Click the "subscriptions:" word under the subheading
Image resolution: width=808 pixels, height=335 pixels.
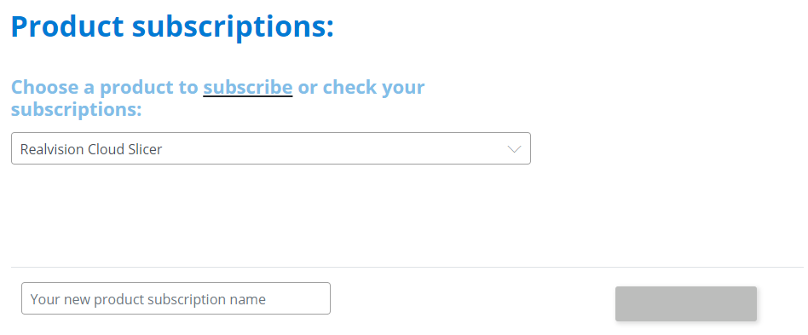(76, 109)
